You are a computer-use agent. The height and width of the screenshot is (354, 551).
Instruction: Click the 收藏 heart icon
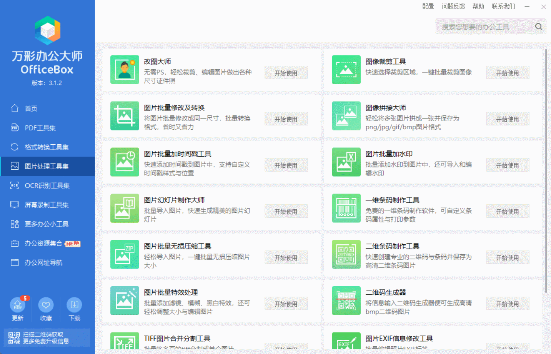[x=46, y=305]
